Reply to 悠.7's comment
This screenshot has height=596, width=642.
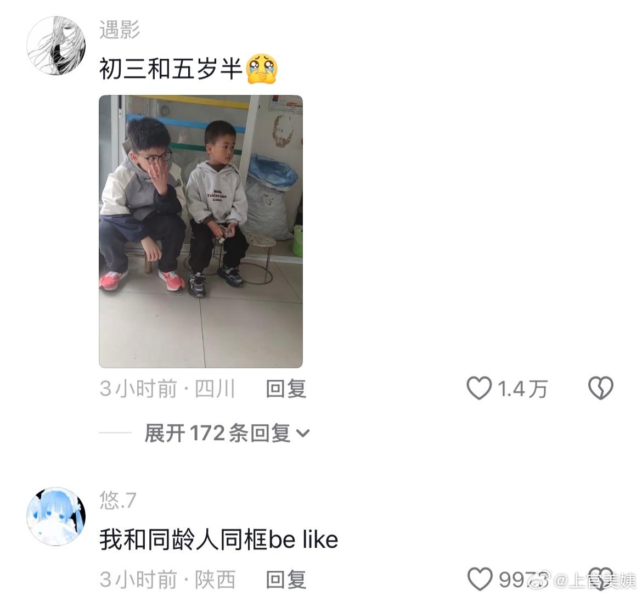286,579
